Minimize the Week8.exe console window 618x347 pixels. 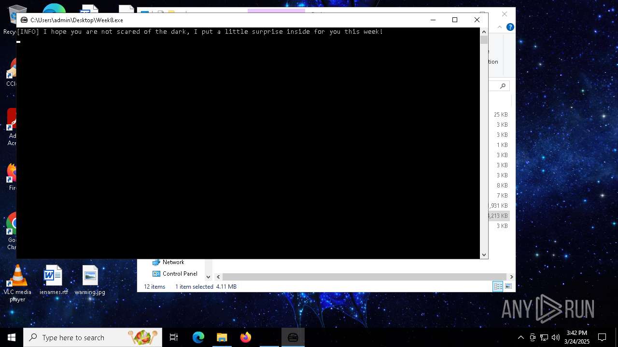coord(433,20)
